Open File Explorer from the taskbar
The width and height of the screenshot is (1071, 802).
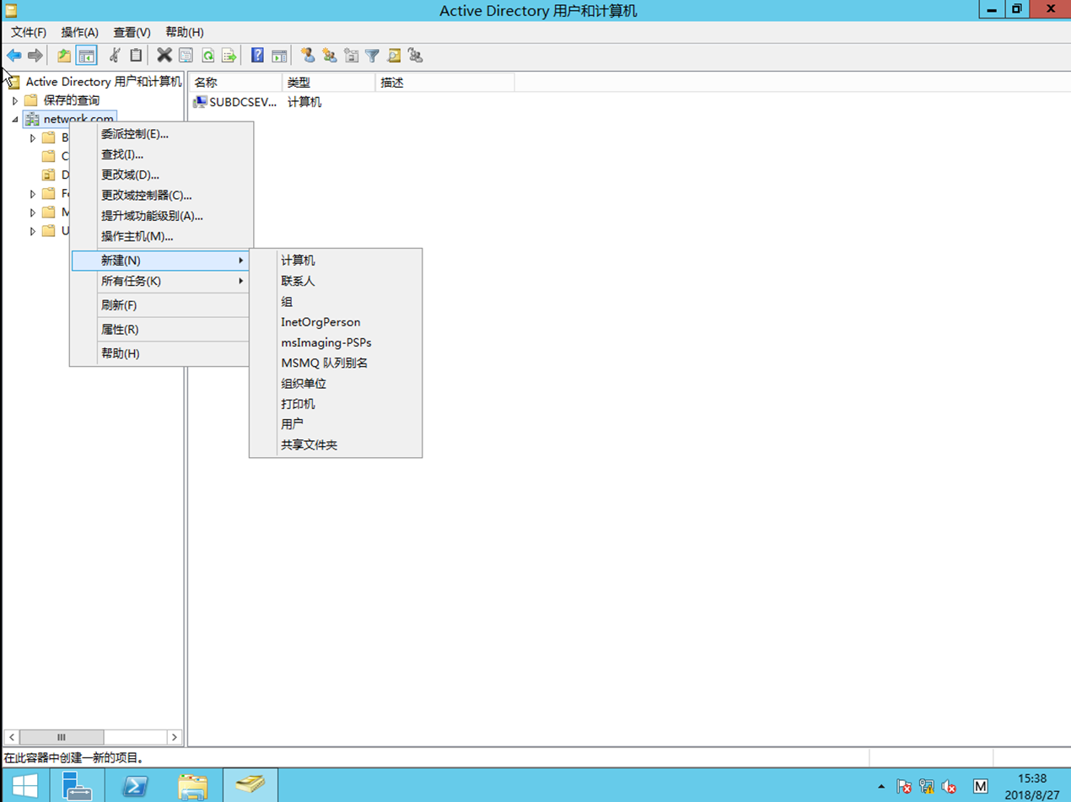point(192,785)
